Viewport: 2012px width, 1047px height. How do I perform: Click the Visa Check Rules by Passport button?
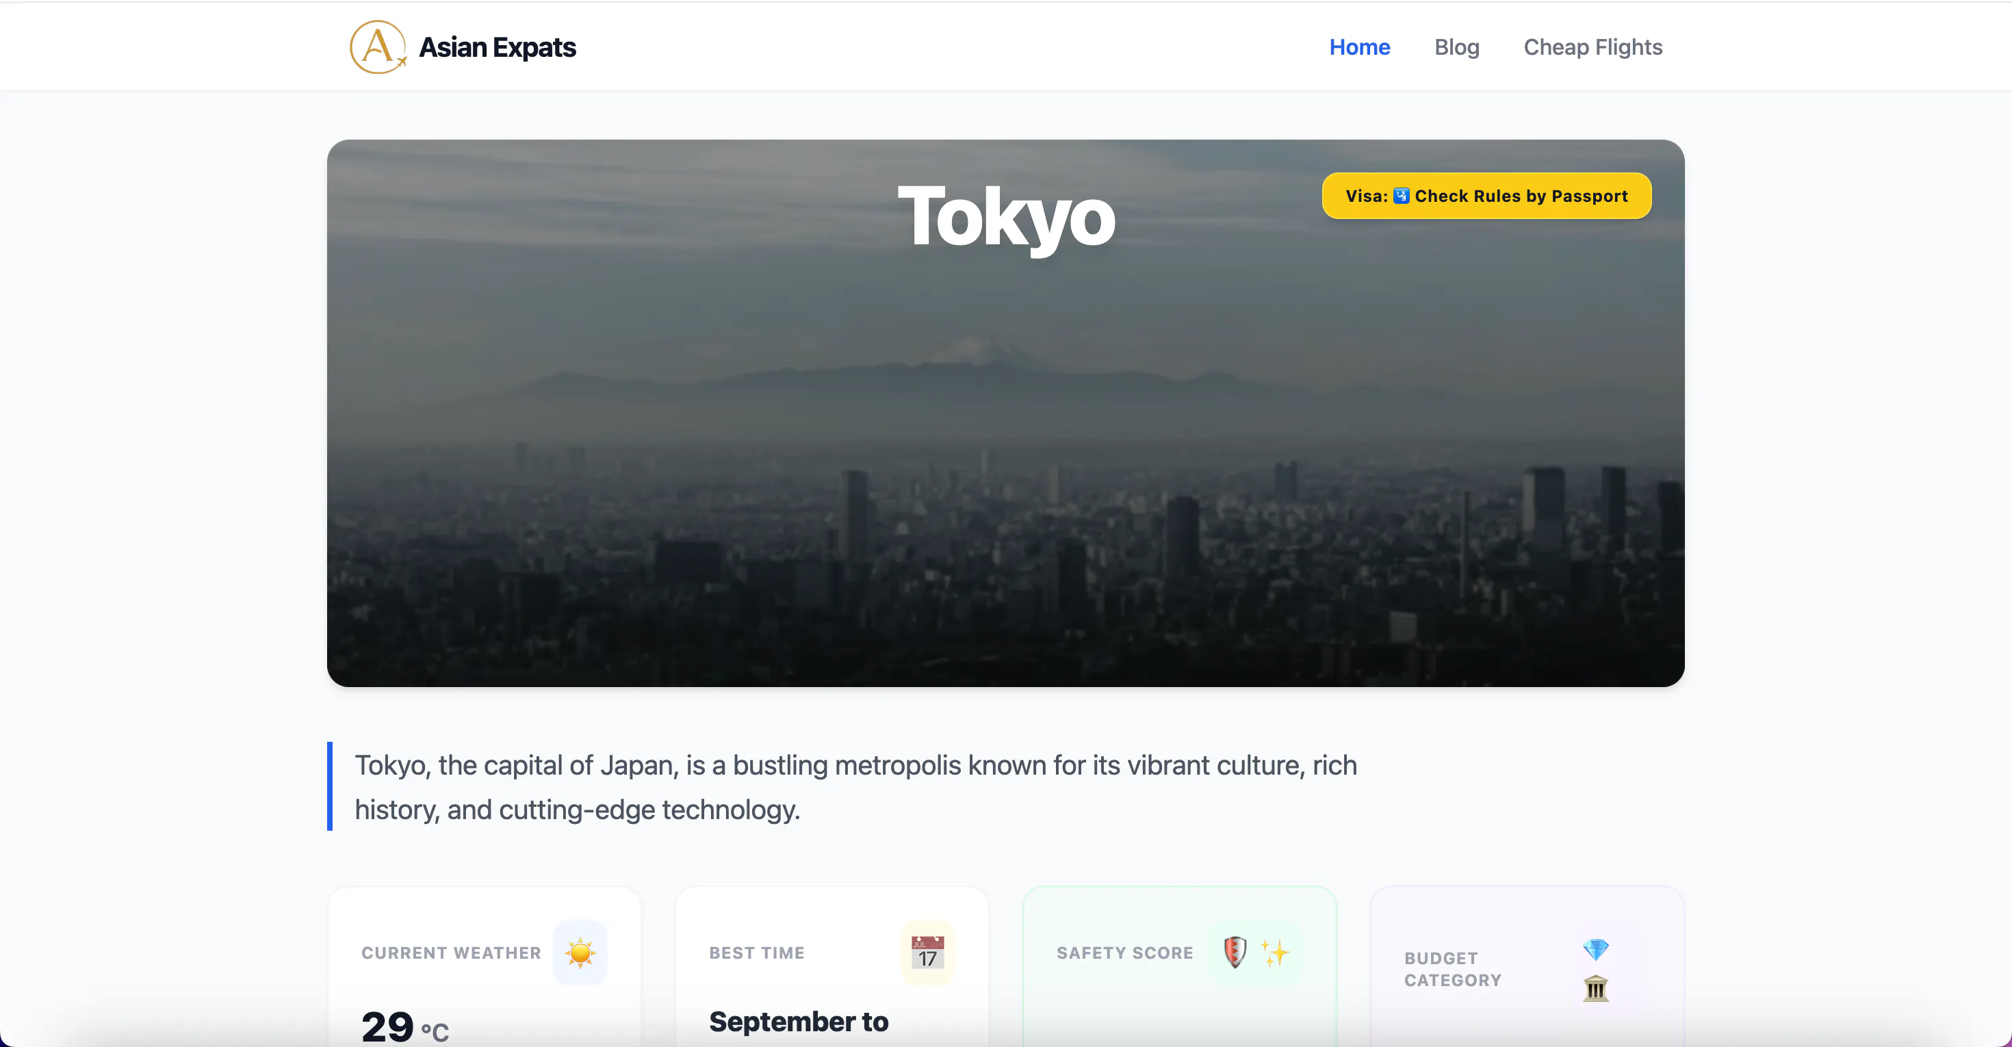1486,196
